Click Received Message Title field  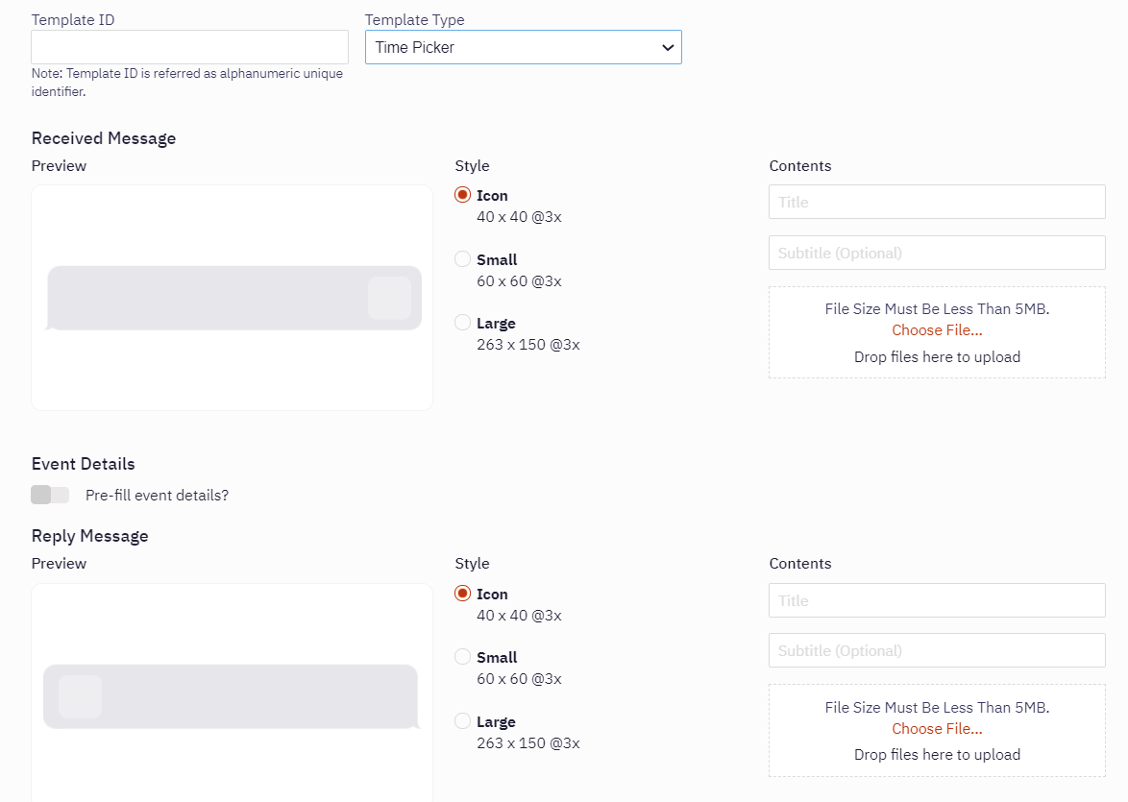[937, 202]
